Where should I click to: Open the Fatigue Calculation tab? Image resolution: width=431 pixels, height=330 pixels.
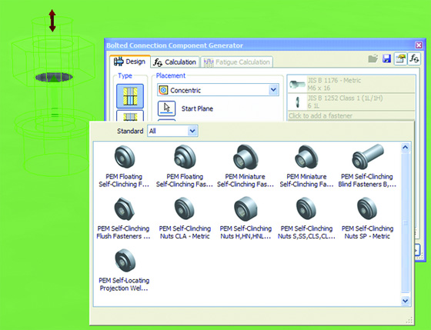(237, 62)
